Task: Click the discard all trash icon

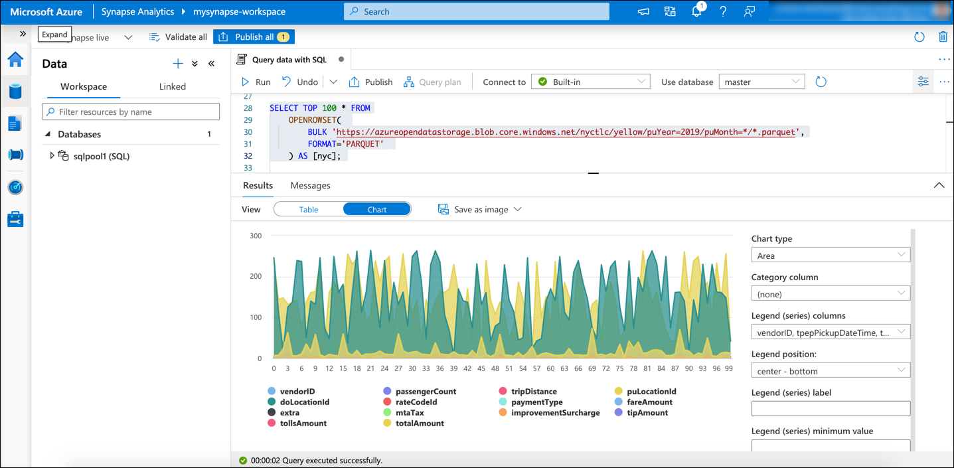Action: tap(943, 37)
